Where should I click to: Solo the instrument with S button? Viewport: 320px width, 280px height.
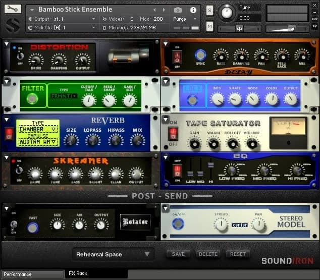click(209, 10)
